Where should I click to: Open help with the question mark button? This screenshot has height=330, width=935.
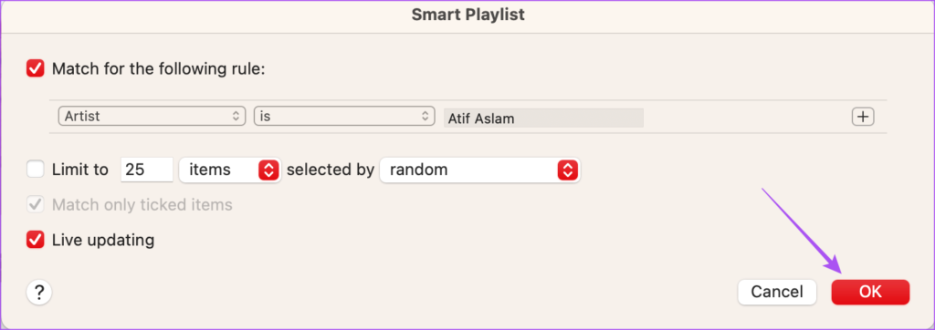39,293
